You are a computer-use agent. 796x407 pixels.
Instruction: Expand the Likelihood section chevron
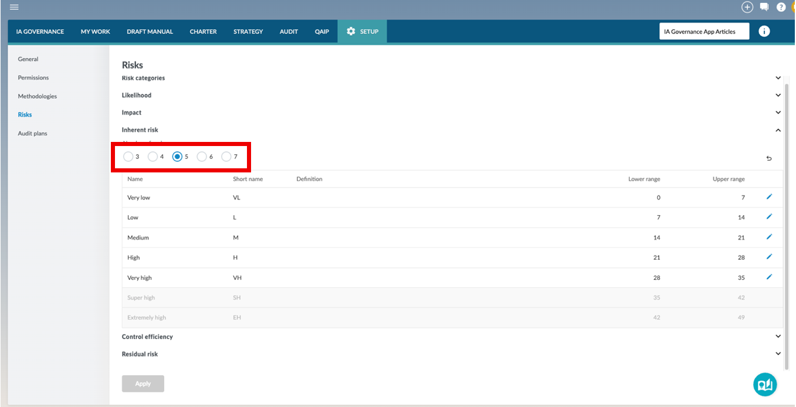coord(778,95)
